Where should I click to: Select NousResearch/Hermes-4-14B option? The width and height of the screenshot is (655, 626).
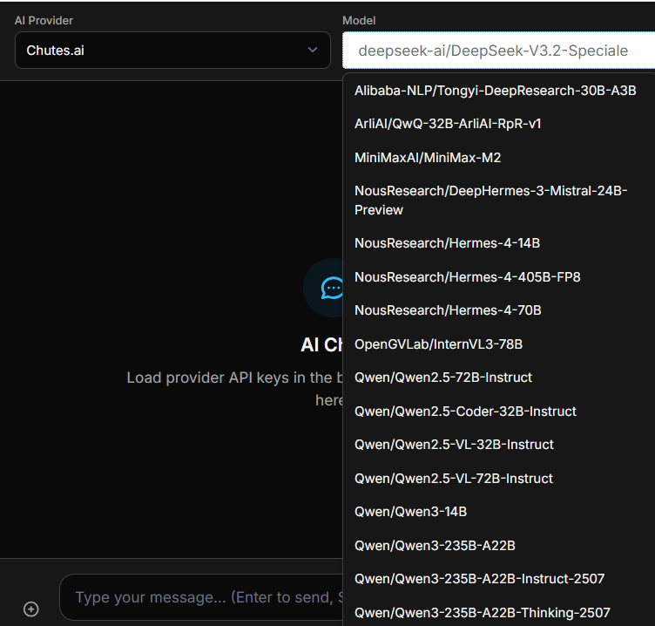point(447,243)
